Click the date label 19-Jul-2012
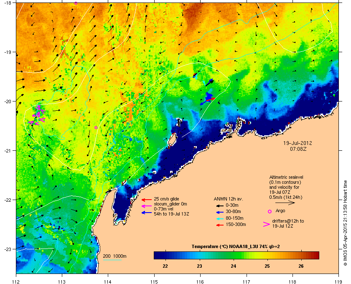351x284 pixels. 298,143
